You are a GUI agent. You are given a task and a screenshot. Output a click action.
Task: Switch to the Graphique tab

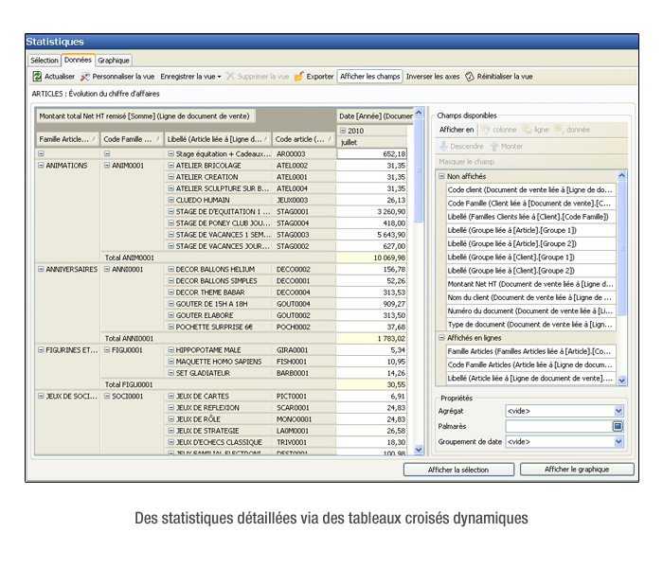pyautogui.click(x=114, y=61)
